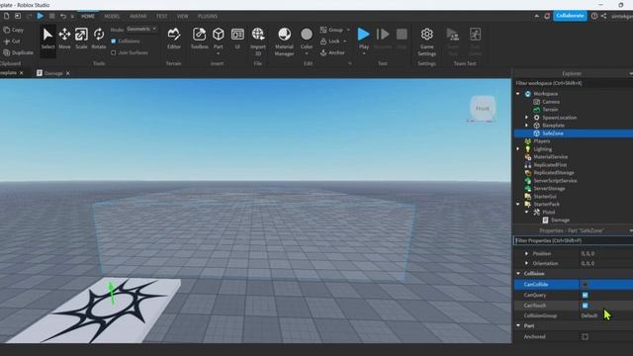Click the Anchor tool
The image size is (633, 356).
click(332, 52)
